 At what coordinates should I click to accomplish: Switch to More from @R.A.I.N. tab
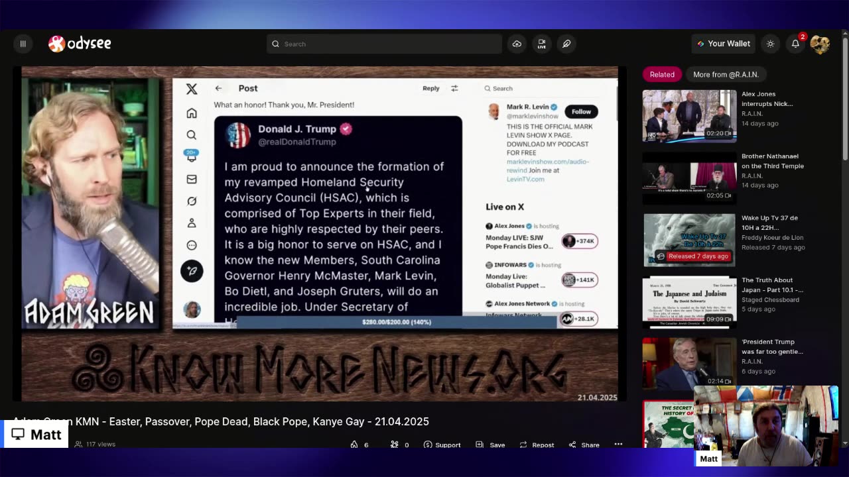[726, 74]
